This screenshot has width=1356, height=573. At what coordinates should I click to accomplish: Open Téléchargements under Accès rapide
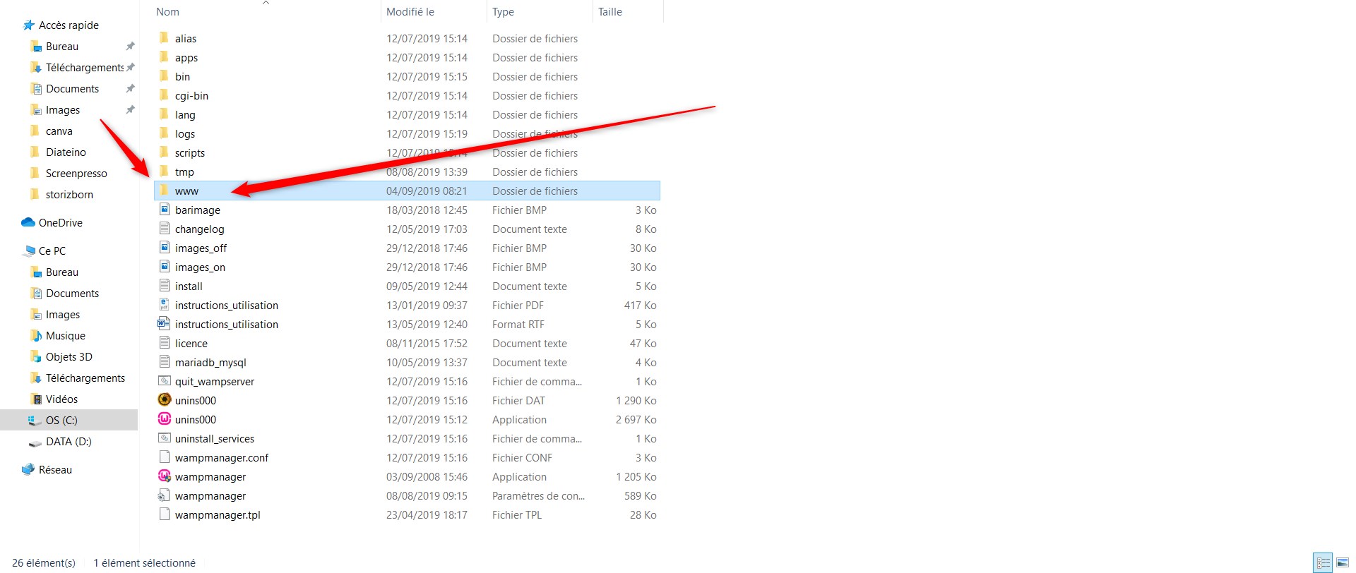(85, 67)
